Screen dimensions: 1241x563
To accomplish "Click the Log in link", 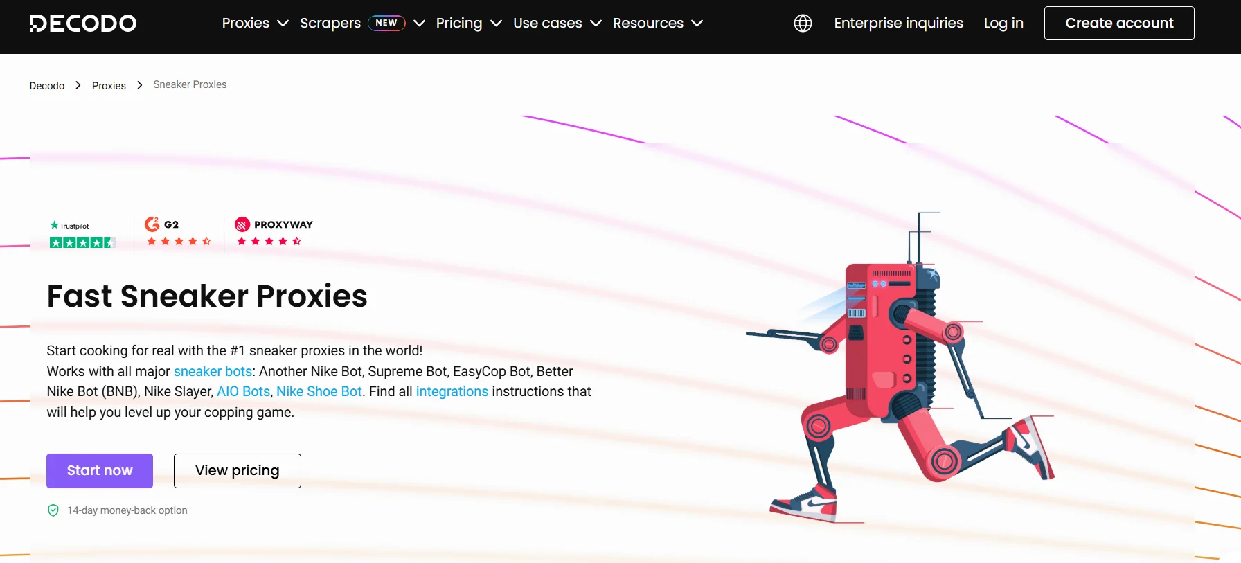I will (1003, 23).
